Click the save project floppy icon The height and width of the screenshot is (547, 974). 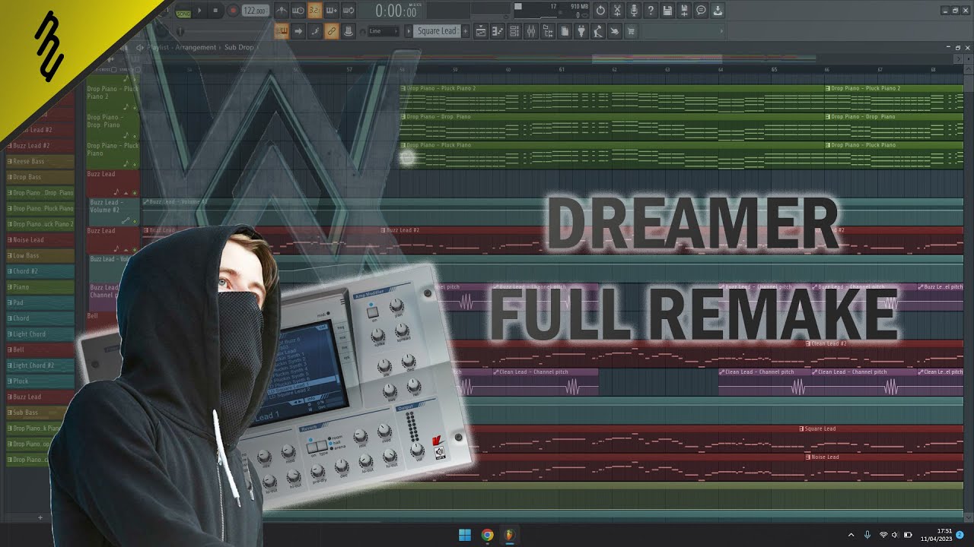(667, 10)
